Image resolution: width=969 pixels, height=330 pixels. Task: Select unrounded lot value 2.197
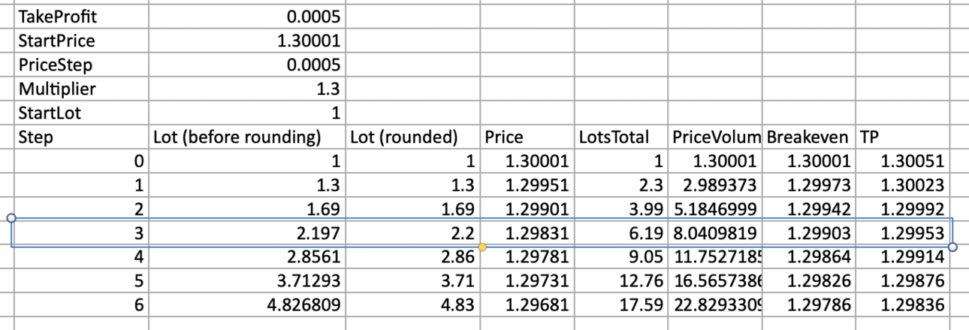(247, 232)
